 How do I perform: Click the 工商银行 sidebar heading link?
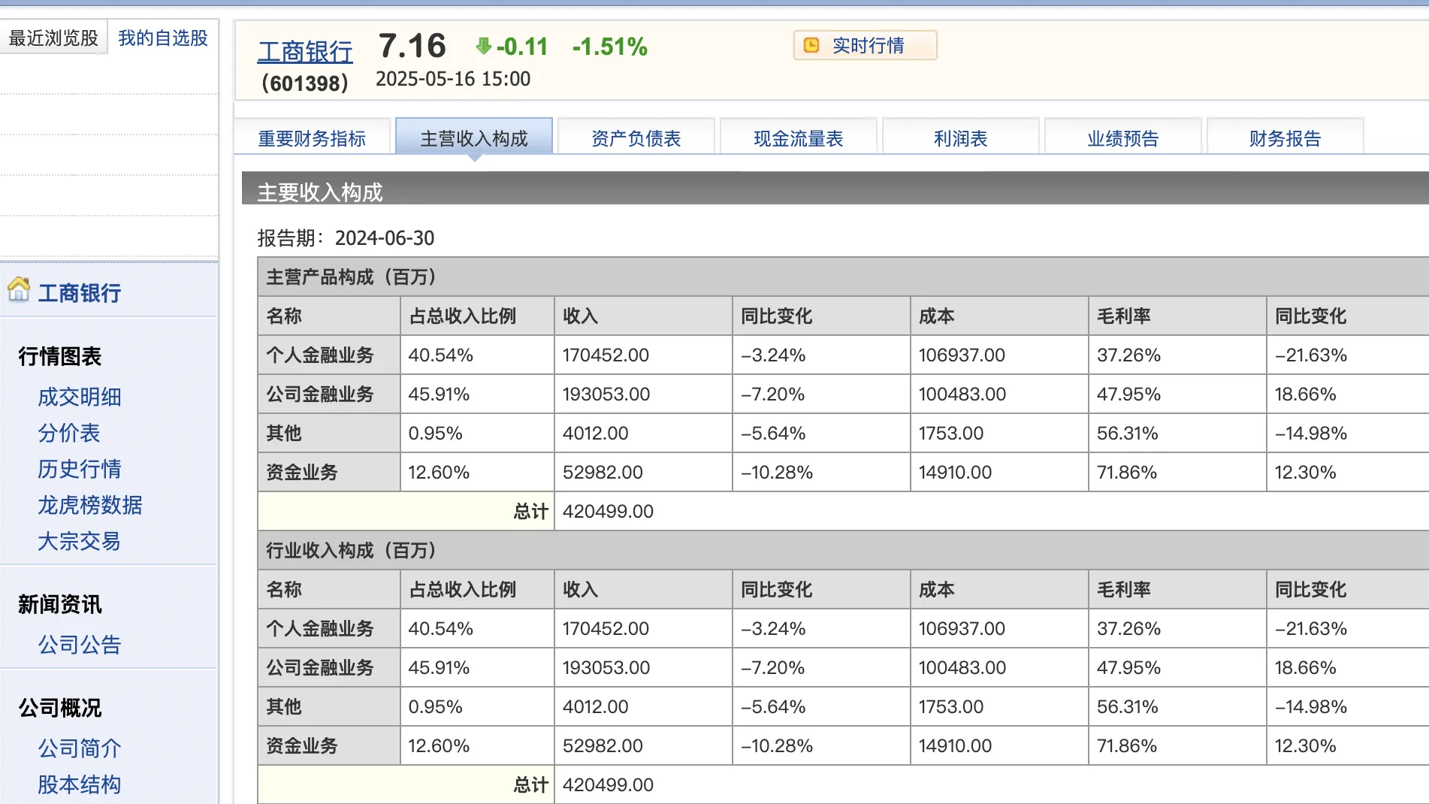tap(80, 292)
